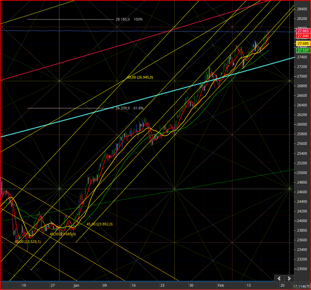Select the yellow 27.685 price tag
The image size is (311, 290).
[303, 43]
